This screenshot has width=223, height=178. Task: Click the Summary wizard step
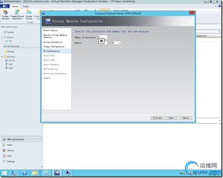click(x=47, y=78)
